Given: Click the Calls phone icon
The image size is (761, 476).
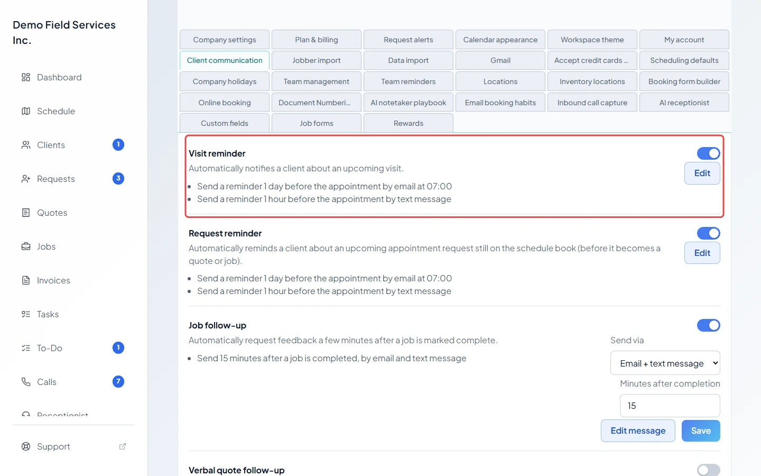Looking at the screenshot, I should click(x=26, y=382).
